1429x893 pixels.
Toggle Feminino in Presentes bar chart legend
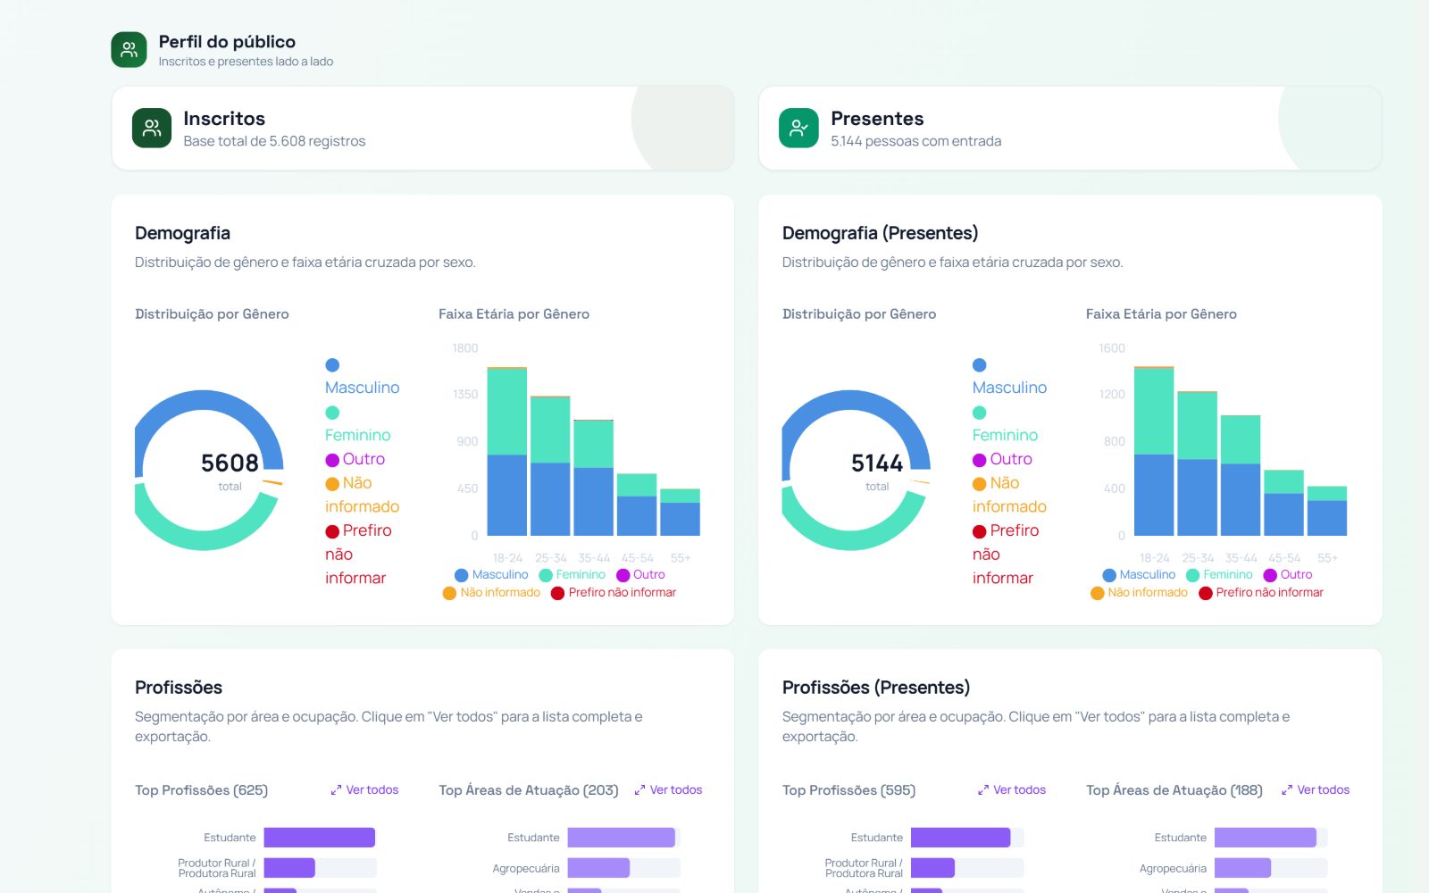(x=1220, y=575)
